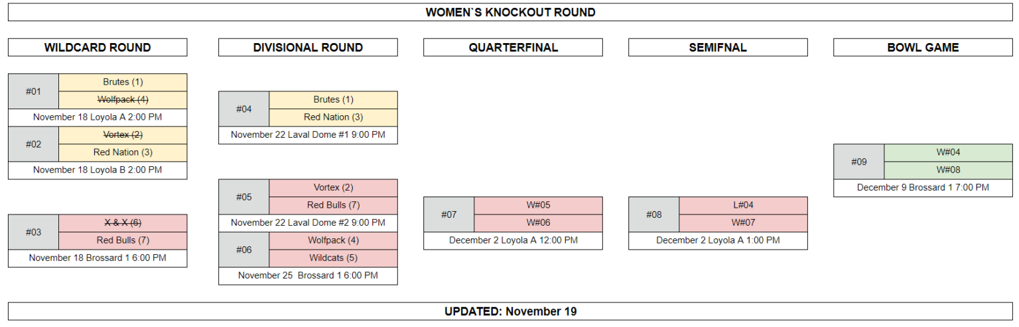Select the Divisional Round header
This screenshot has width=1019, height=327.
[308, 47]
